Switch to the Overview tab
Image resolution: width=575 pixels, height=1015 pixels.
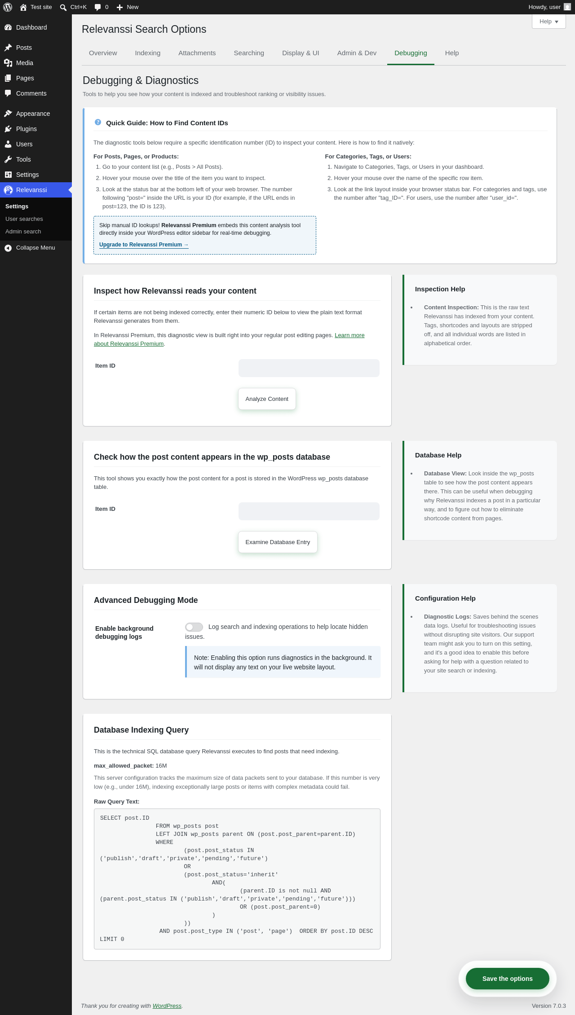pyautogui.click(x=103, y=53)
